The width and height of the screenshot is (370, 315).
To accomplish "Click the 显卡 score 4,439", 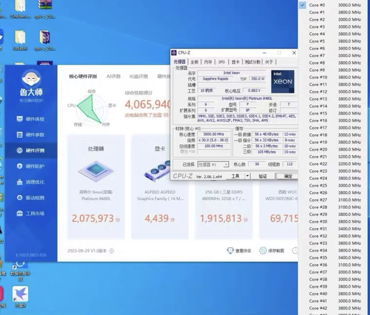I will click(156, 218).
